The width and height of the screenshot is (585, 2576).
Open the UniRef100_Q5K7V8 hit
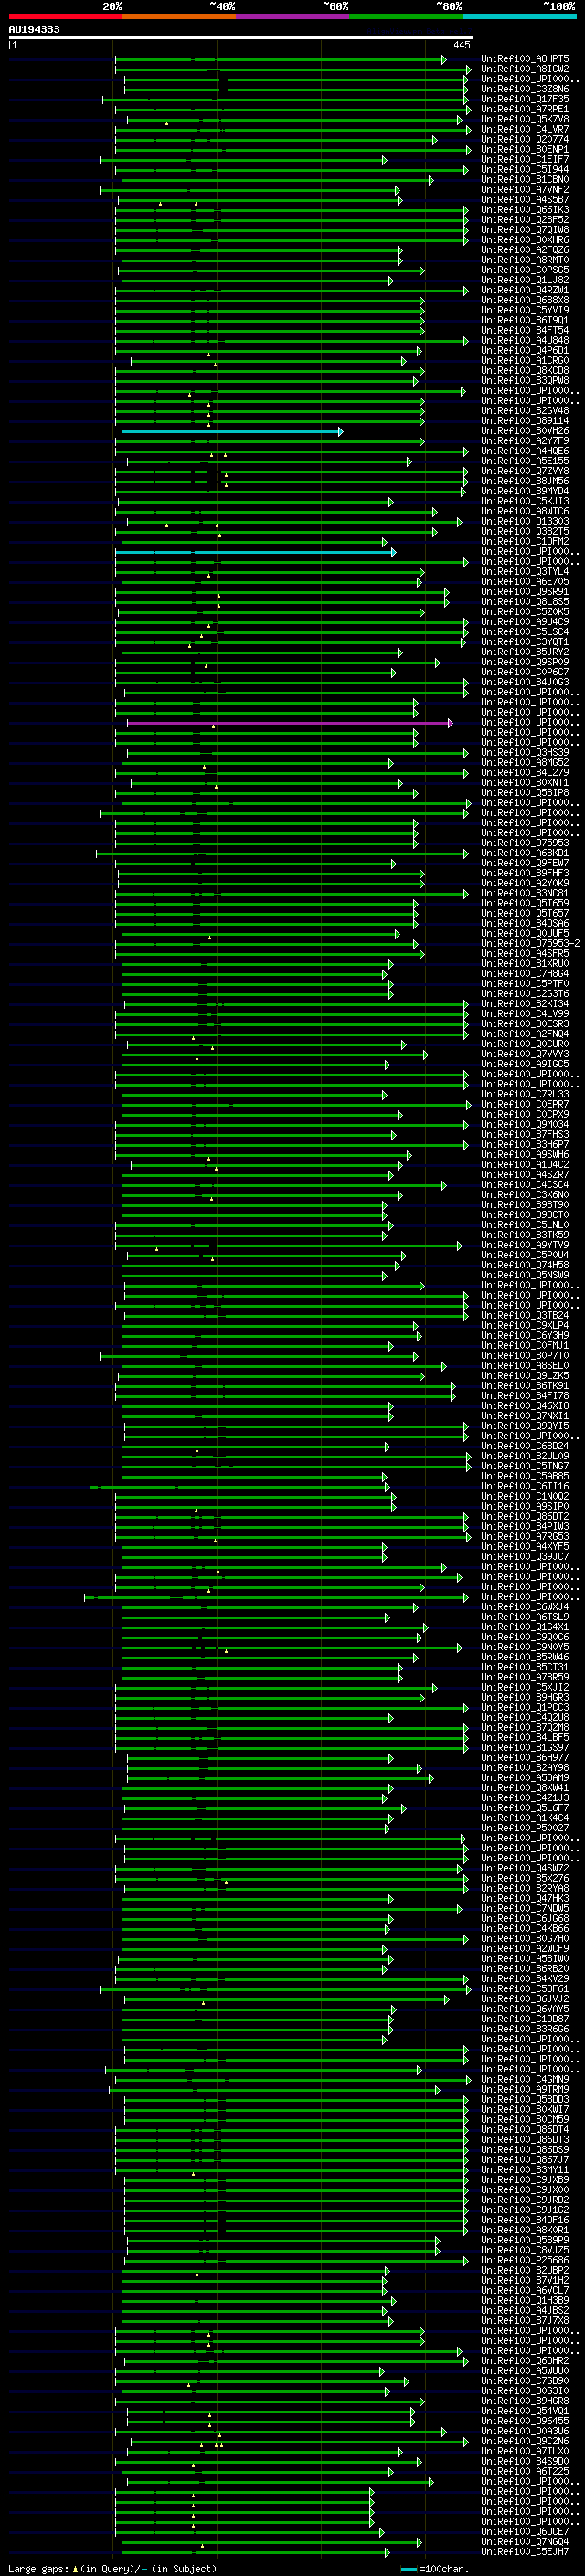pyautogui.click(x=525, y=119)
